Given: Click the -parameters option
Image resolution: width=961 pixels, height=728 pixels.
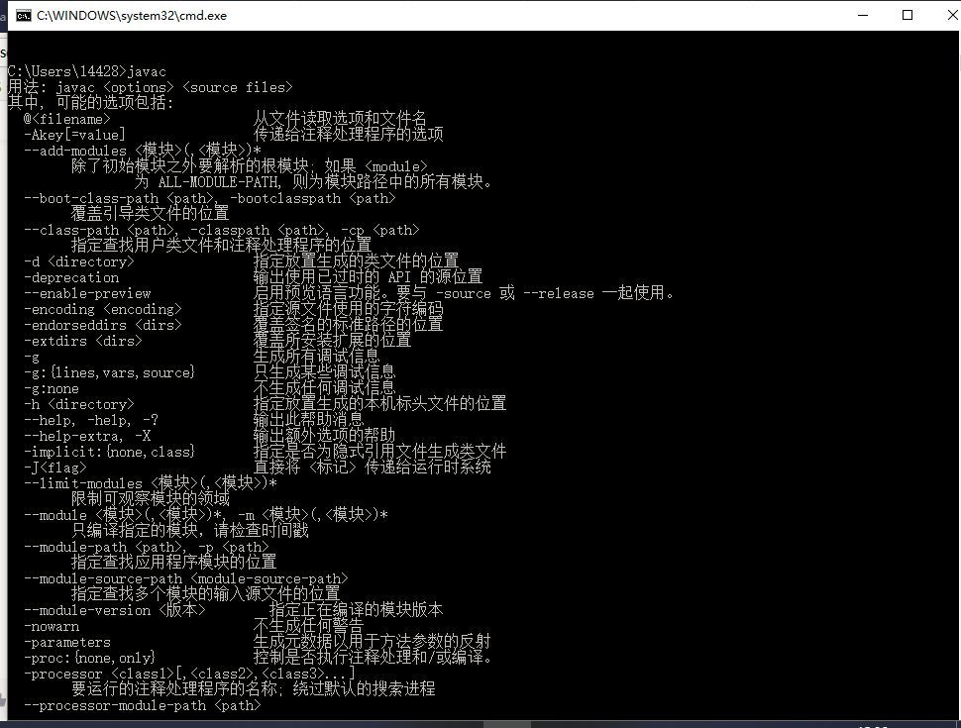Looking at the screenshot, I should tap(66, 643).
